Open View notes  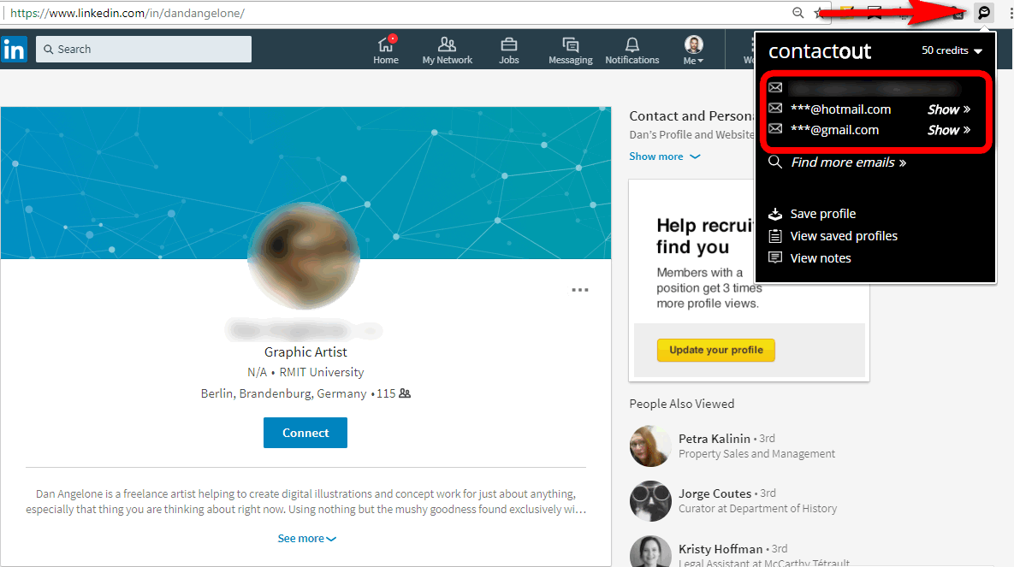point(820,258)
